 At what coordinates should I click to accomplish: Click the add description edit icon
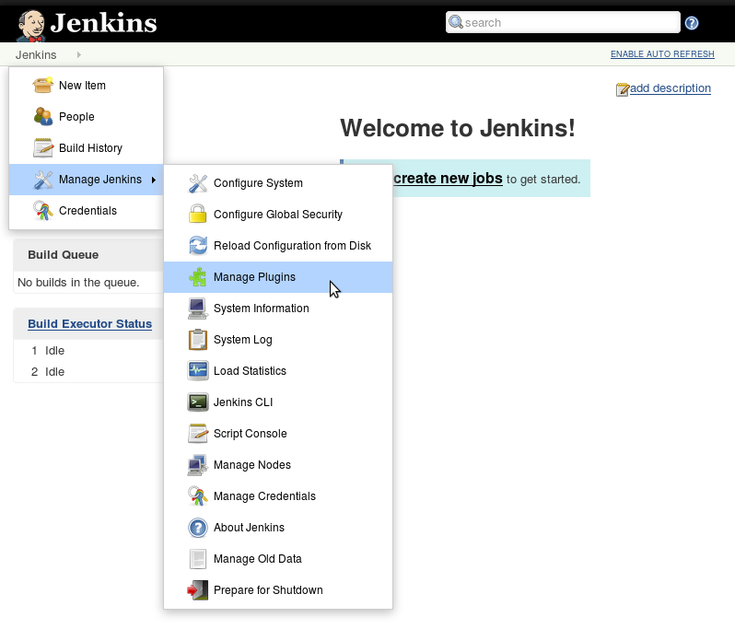tap(623, 89)
